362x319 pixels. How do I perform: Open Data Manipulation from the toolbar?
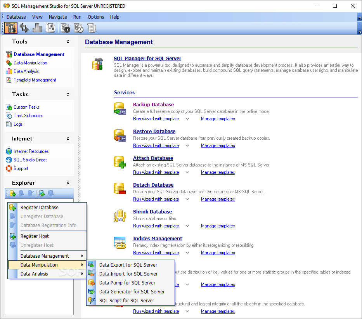24,28
